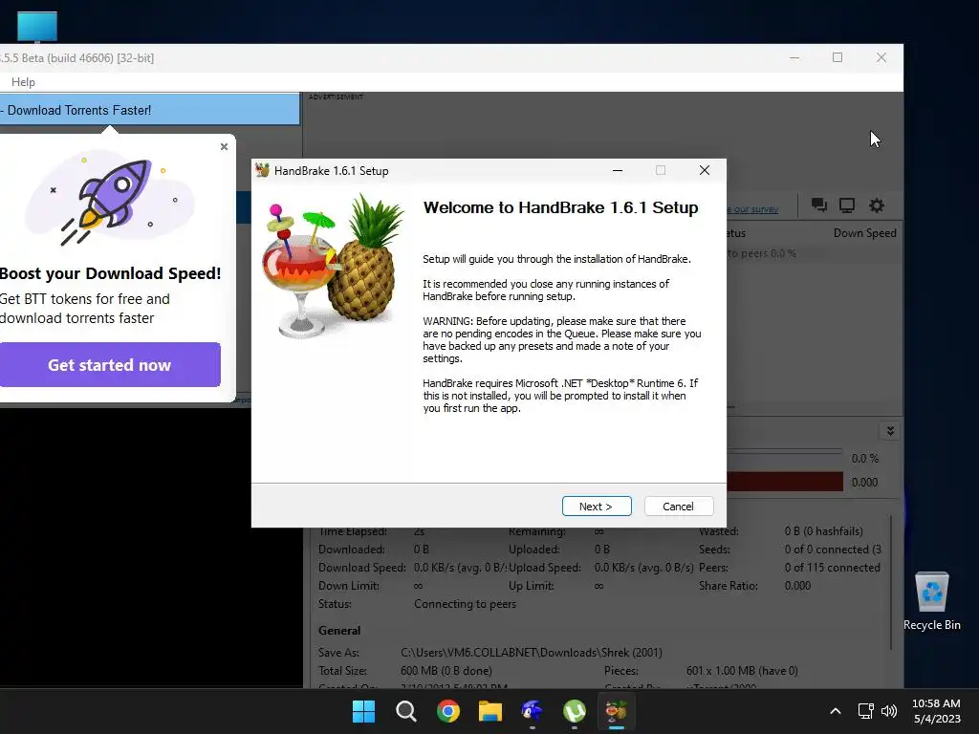The height and width of the screenshot is (734, 979).
Task: Click General section heading in uTorrent
Action: pyautogui.click(x=339, y=631)
